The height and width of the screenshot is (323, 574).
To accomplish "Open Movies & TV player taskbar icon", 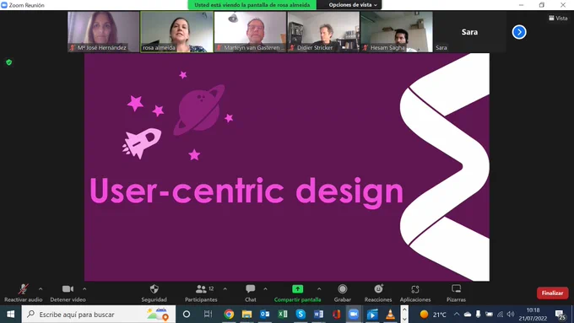I will [x=372, y=315].
